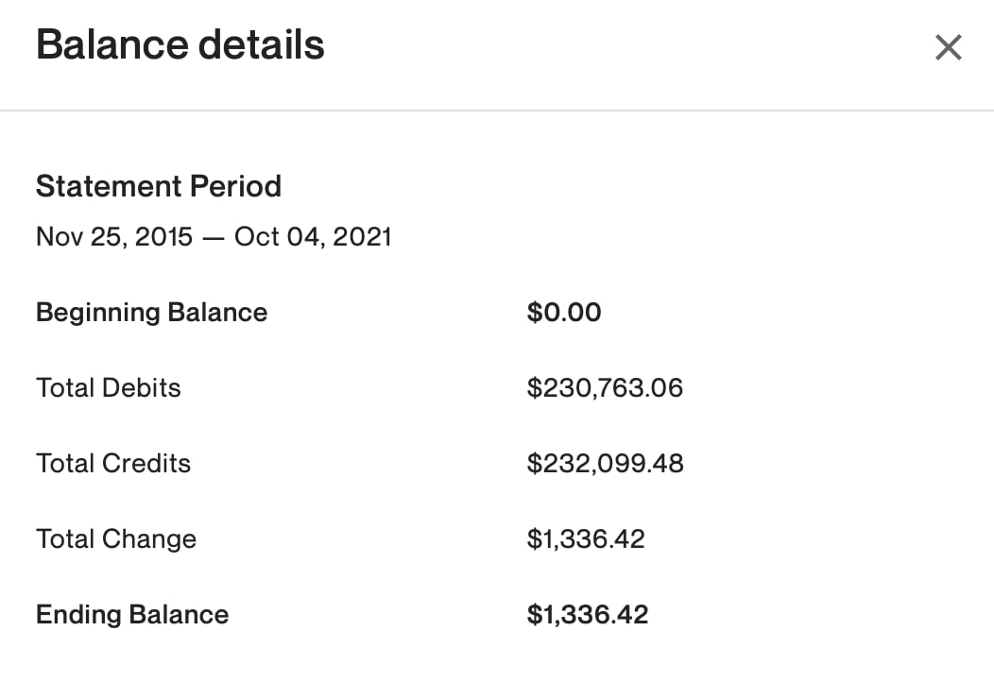
Task: Select the Total Change label
Action: coord(116,539)
